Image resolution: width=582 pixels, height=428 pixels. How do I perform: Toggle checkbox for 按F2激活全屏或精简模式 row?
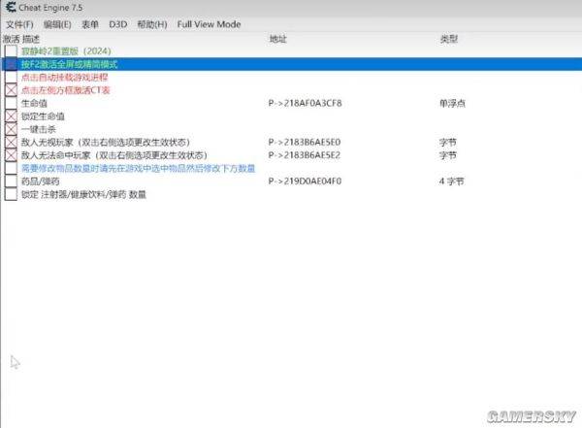click(11, 64)
